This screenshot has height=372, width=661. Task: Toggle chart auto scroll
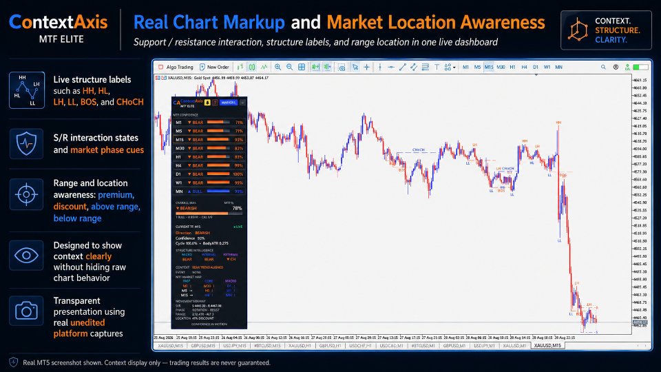click(x=315, y=67)
